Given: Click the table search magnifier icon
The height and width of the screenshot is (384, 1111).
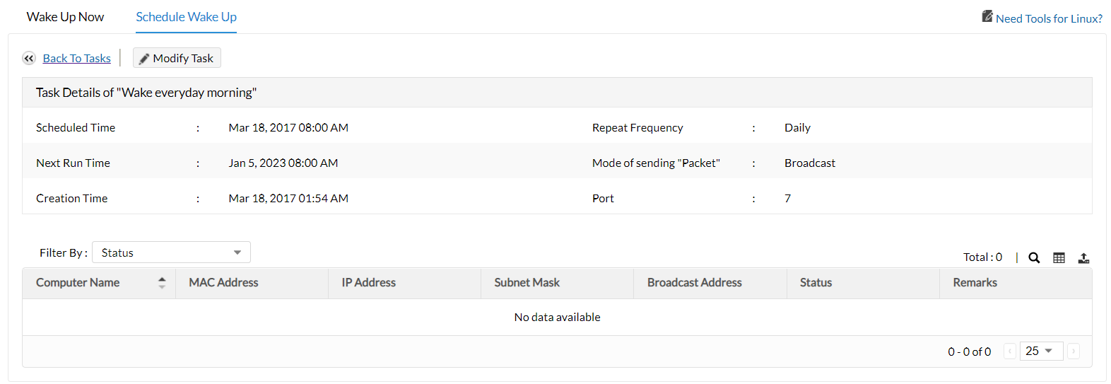Looking at the screenshot, I should (x=1034, y=258).
